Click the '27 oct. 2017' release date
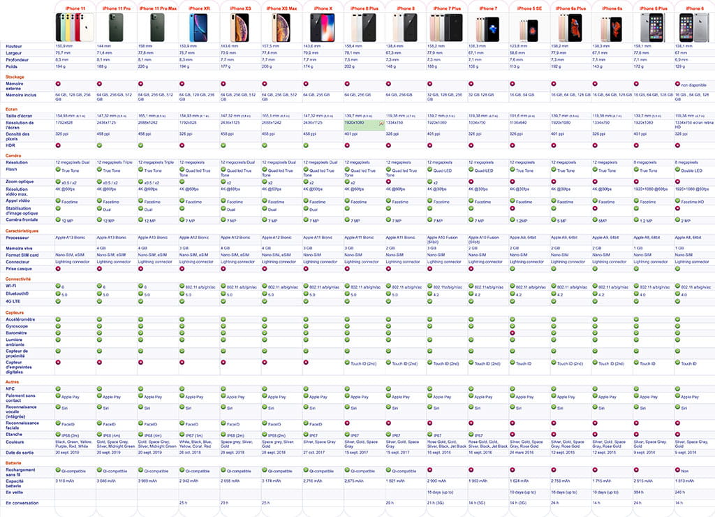 (315, 453)
